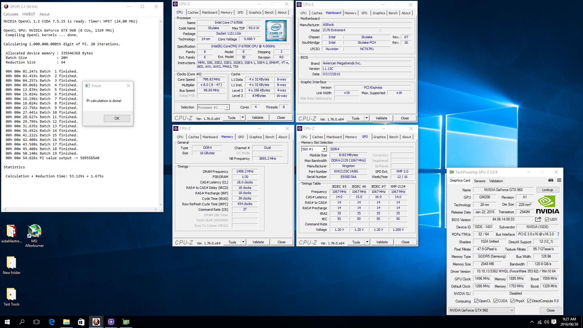Open the Action Center notifications icon

554,322
